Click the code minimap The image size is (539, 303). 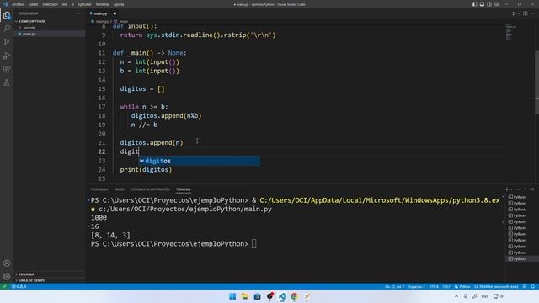pos(511,33)
